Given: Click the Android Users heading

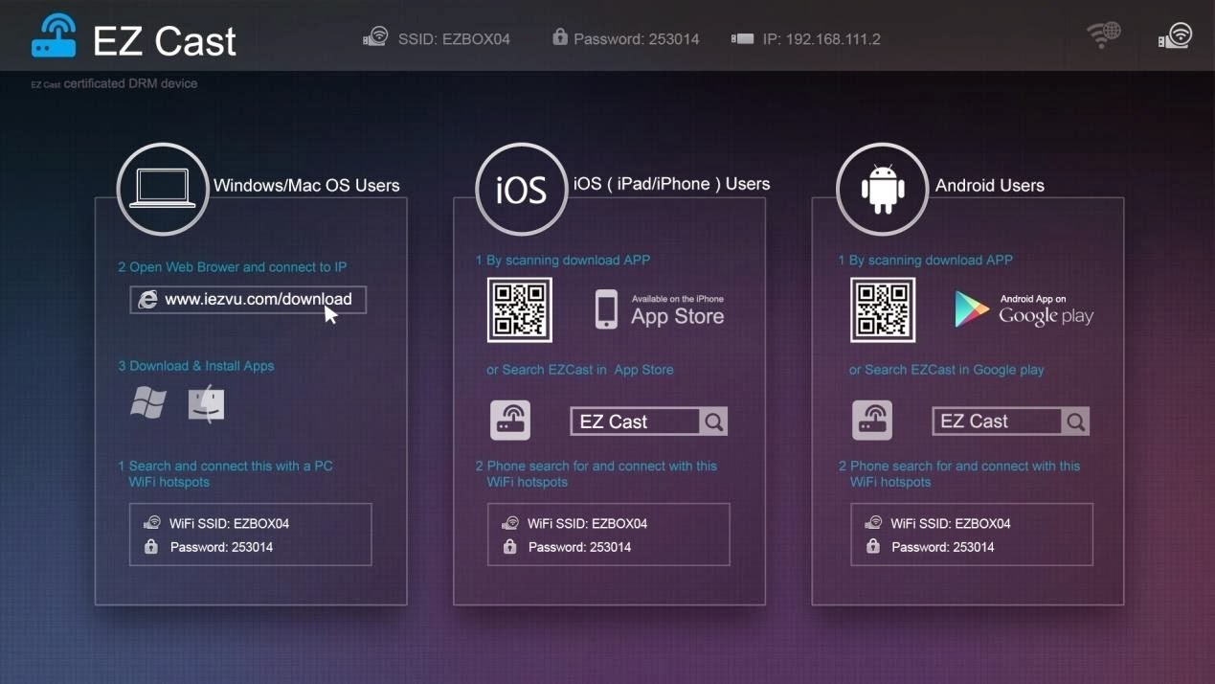Looking at the screenshot, I should pos(989,186).
